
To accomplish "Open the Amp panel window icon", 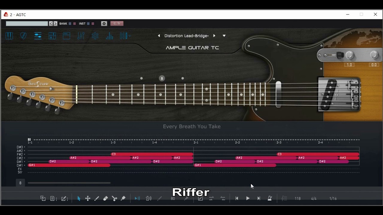I will [x=66, y=36].
